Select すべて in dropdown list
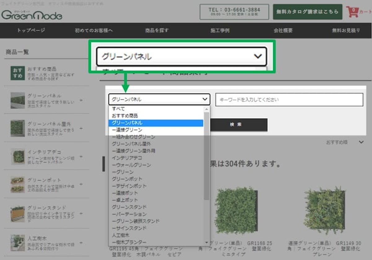 click(x=118, y=109)
